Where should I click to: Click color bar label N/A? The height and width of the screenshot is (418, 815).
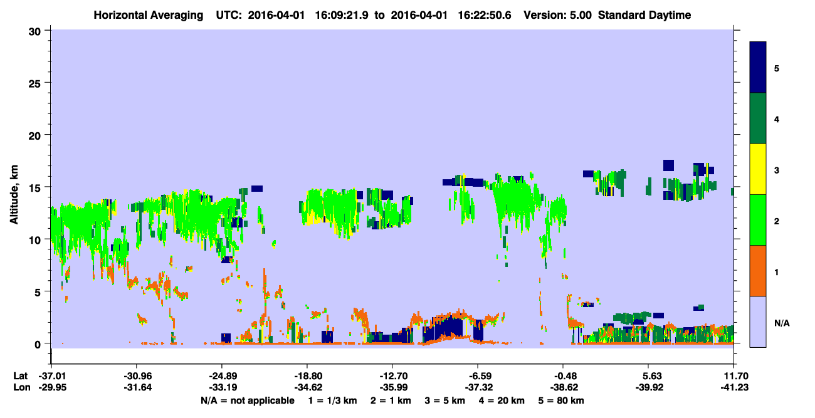click(782, 323)
